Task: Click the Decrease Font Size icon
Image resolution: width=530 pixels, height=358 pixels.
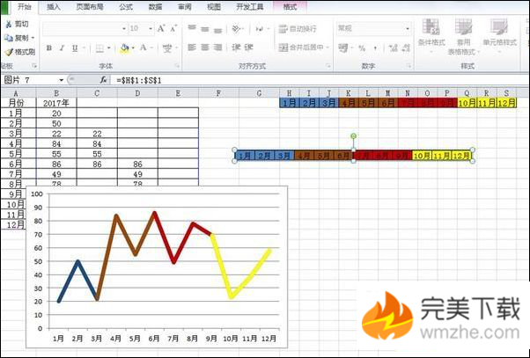Action: [x=173, y=29]
